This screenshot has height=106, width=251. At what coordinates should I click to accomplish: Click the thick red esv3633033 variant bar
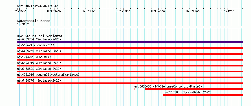[x=194, y=89]
